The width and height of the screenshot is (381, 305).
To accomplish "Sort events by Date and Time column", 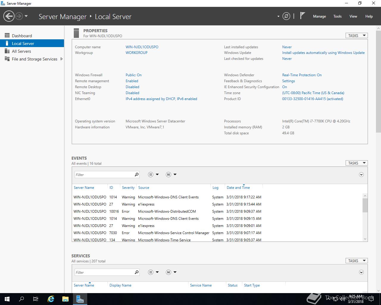I will pyautogui.click(x=238, y=188).
